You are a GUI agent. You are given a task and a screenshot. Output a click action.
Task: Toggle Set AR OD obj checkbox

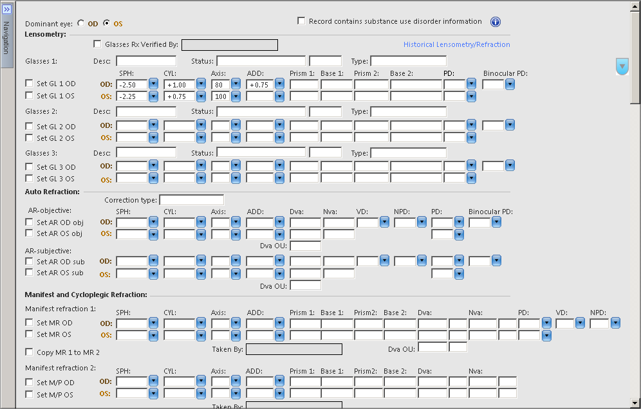click(x=29, y=222)
